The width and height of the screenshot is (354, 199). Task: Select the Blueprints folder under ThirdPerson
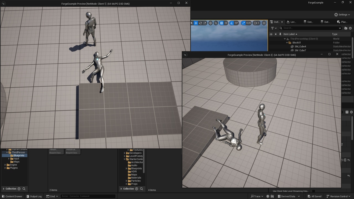pos(19,156)
